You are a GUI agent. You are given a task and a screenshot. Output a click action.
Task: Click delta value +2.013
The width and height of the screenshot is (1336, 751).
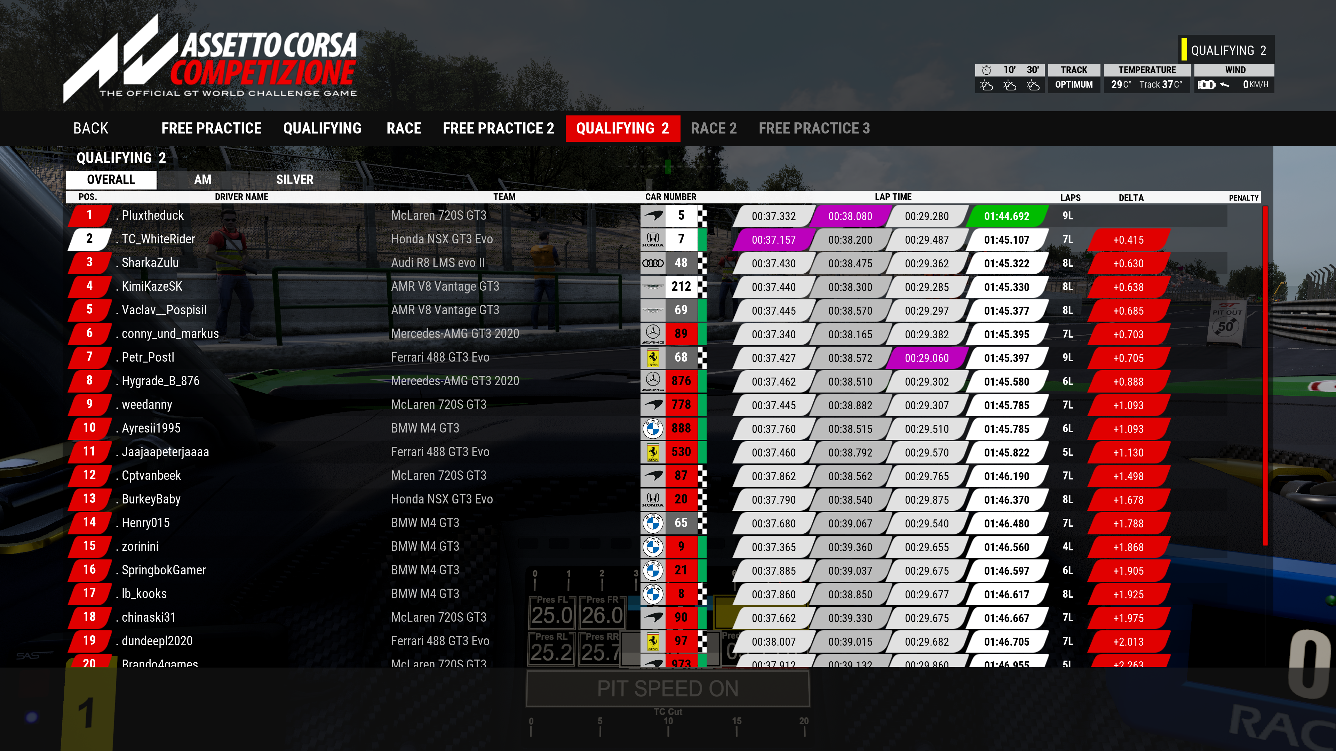click(x=1129, y=641)
